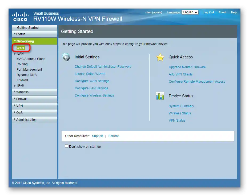Open Configure Wireless Settings link
Viewport: 249px width, 196px height.
(94, 95)
